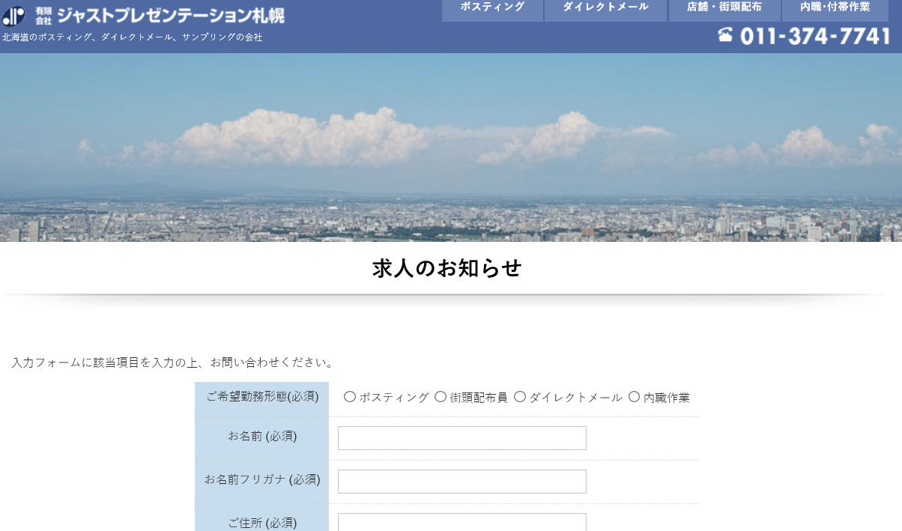This screenshot has height=531, width=902.
Task: Navigate to the 内職･付帯作業 menu item
Action: (835, 7)
